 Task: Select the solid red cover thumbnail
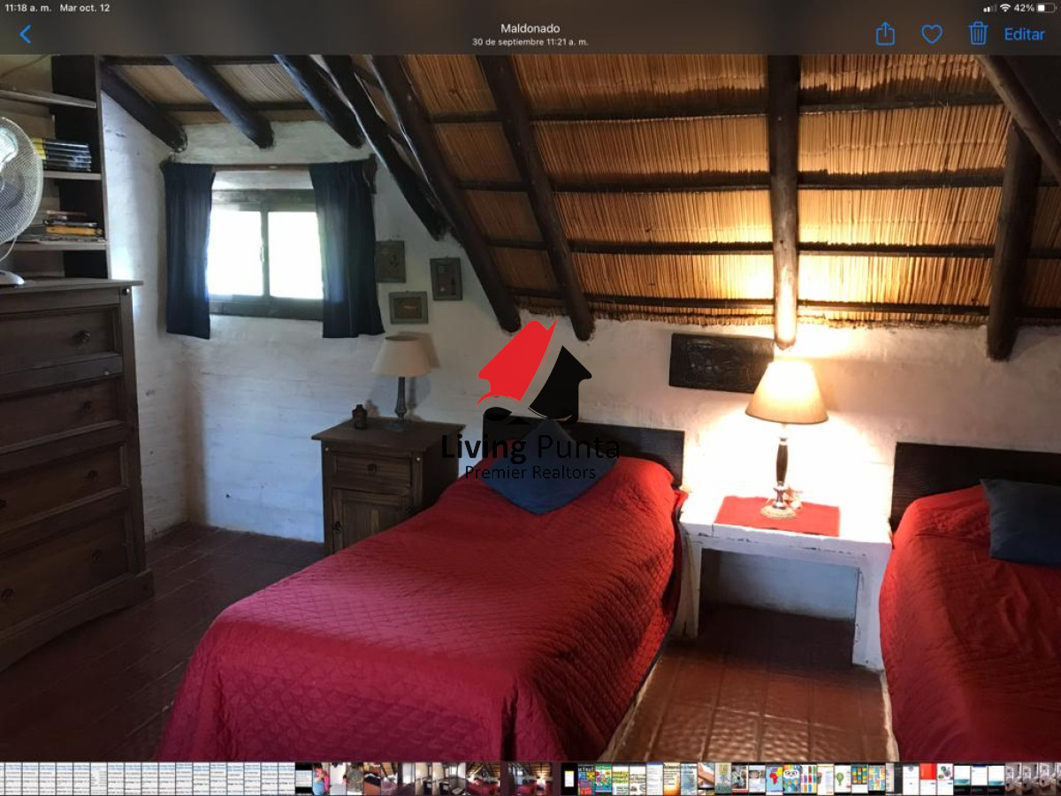pos(927,779)
